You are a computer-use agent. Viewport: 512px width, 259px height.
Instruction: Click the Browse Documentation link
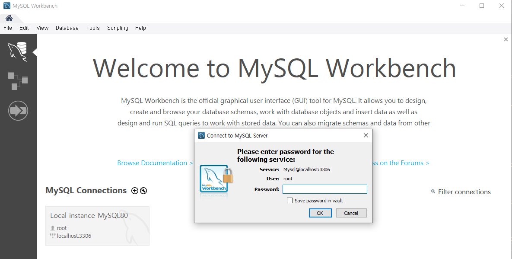(x=155, y=163)
